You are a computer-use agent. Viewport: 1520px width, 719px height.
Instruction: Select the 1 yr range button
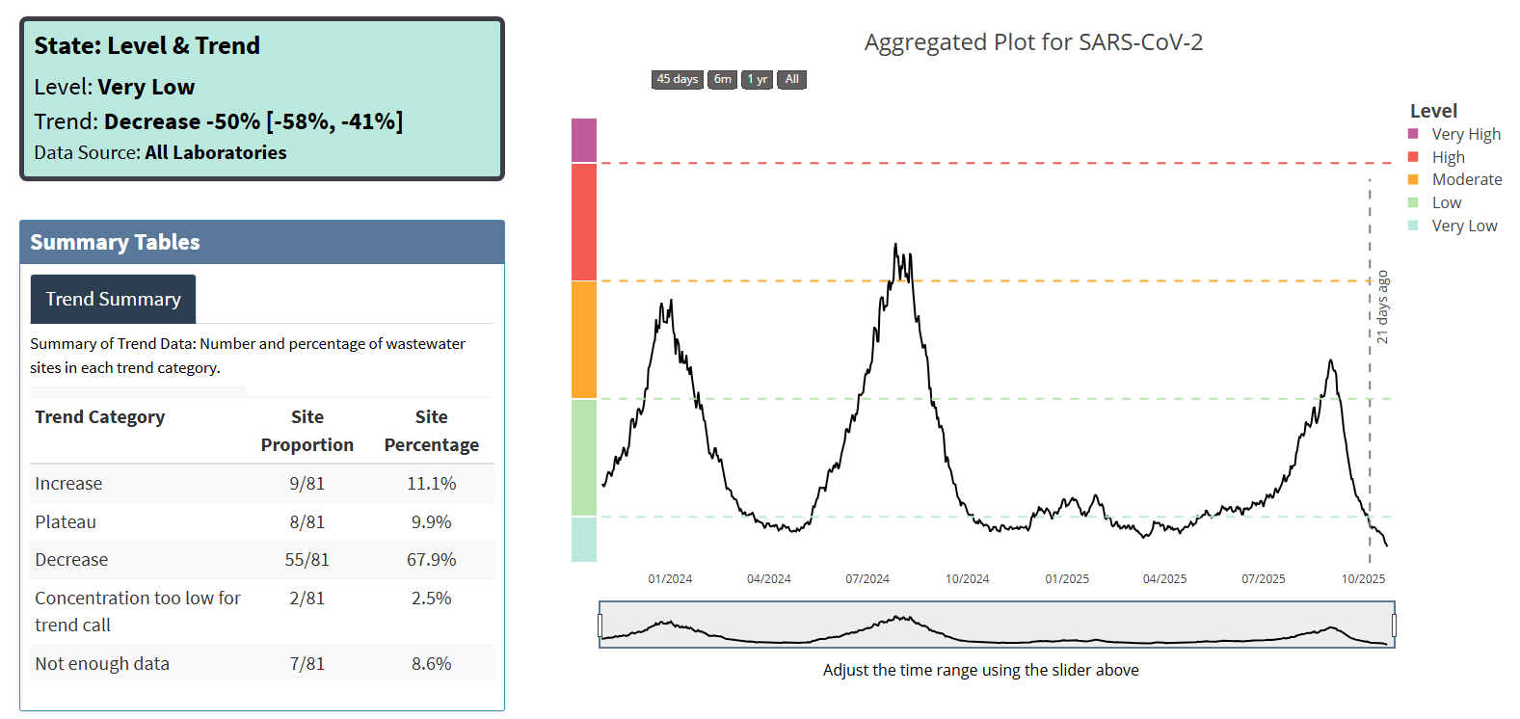pyautogui.click(x=758, y=79)
